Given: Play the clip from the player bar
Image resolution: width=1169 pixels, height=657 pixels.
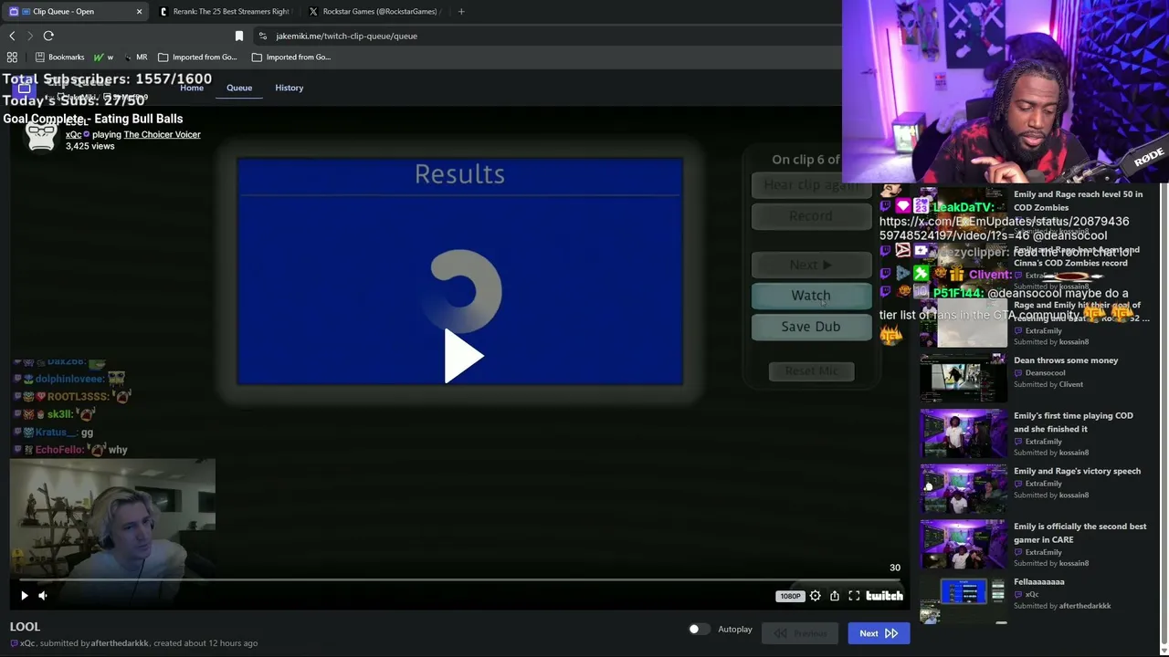Looking at the screenshot, I should 25,596.
